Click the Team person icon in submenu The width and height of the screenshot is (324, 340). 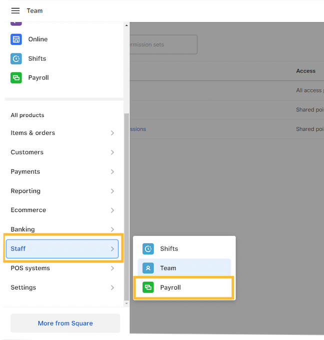click(x=148, y=268)
